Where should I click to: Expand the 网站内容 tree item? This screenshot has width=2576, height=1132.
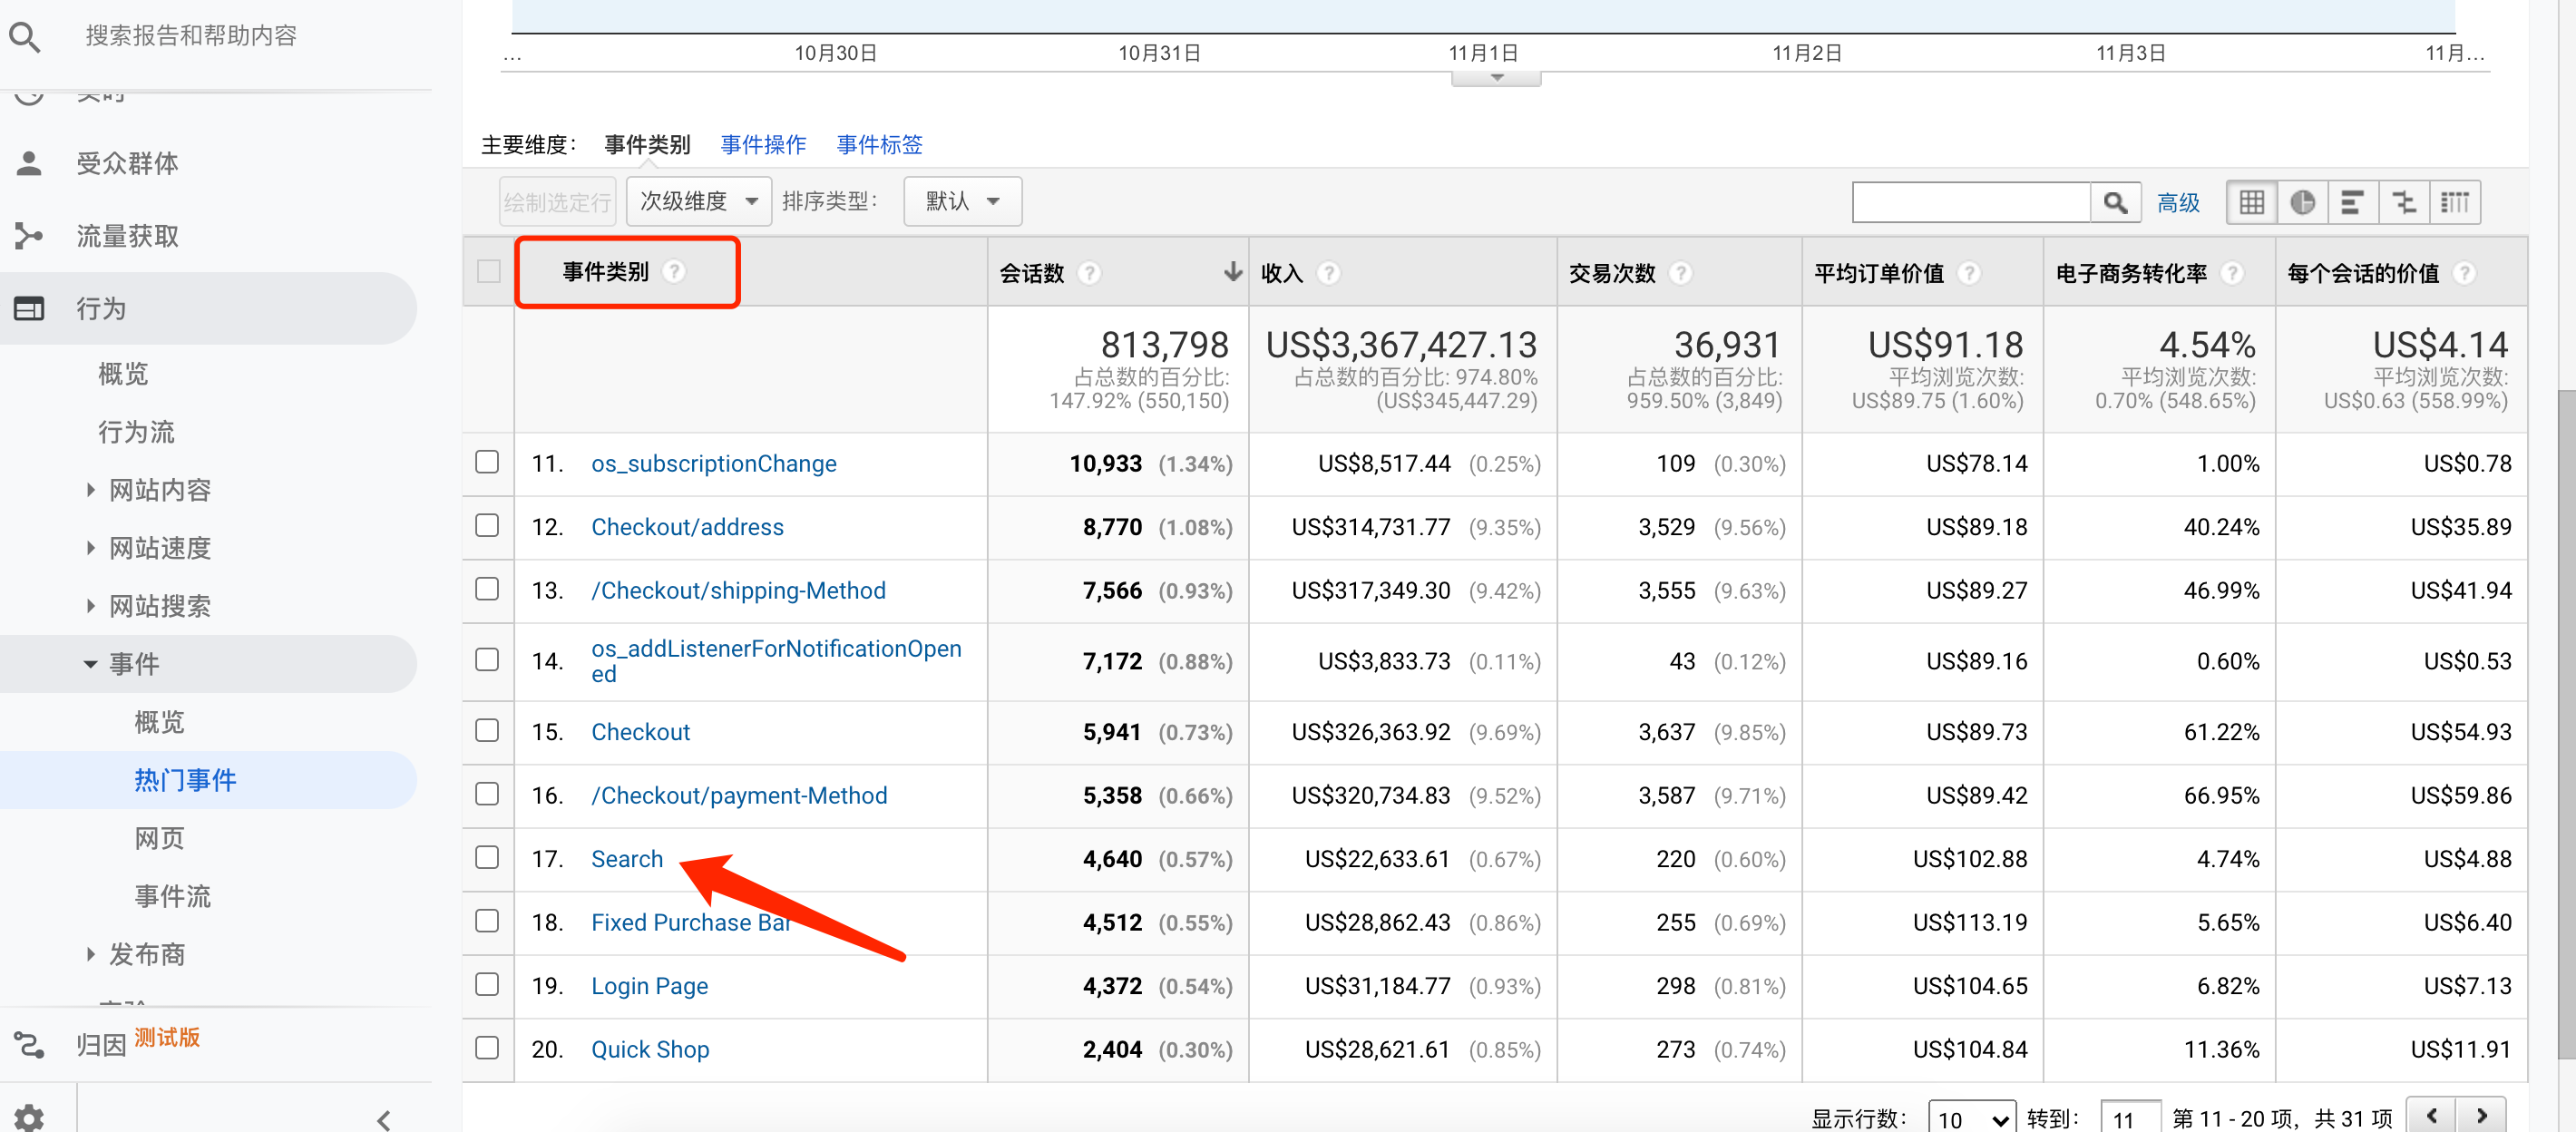tap(91, 490)
